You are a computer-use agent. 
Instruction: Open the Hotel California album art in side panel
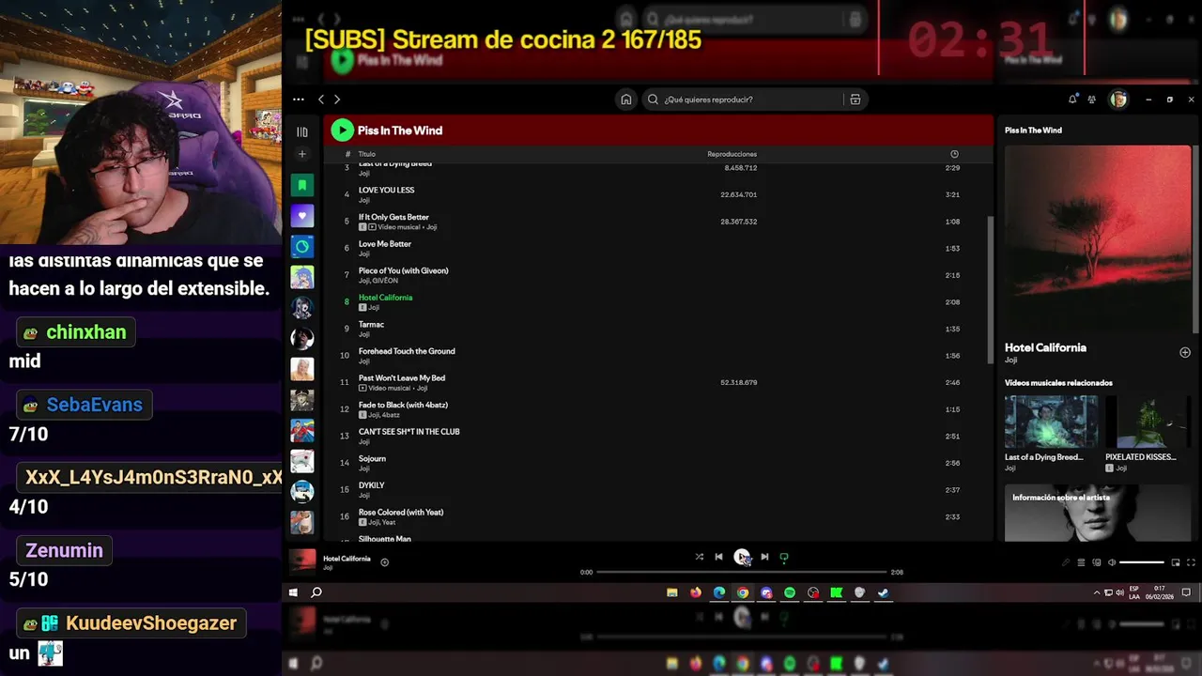pos(1098,237)
